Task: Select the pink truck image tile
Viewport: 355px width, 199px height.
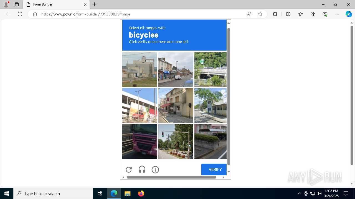Action: pos(140,142)
